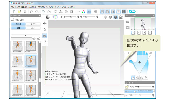Adjust the ロール slider
This screenshot has height=100, width=181.
(x=71, y=17)
